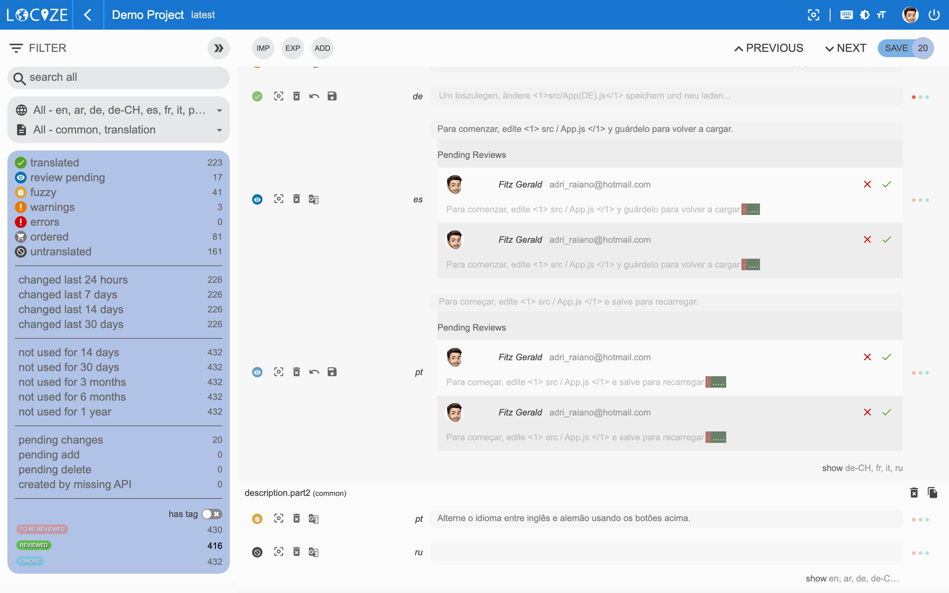Toggle the review pending eye on es row

click(257, 200)
